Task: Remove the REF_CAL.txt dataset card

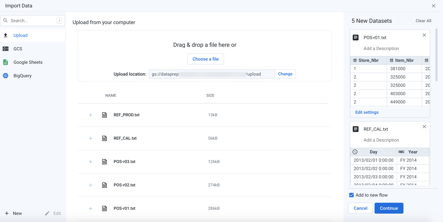Action: (424, 127)
